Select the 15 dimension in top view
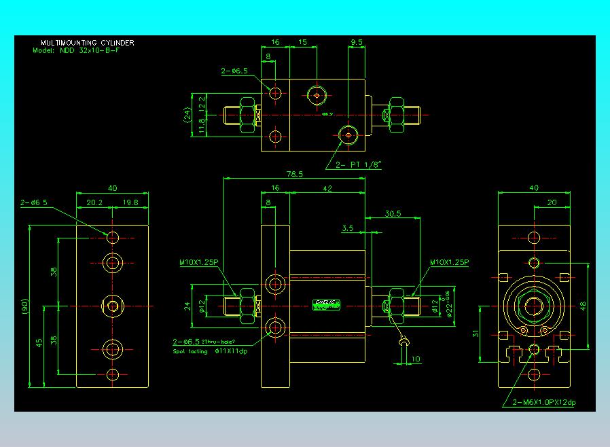The width and height of the screenshot is (610, 447). coord(303,42)
